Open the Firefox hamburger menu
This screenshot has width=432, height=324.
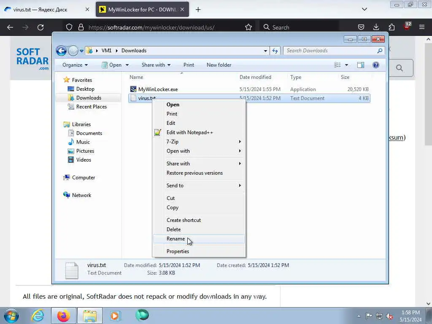tap(422, 27)
